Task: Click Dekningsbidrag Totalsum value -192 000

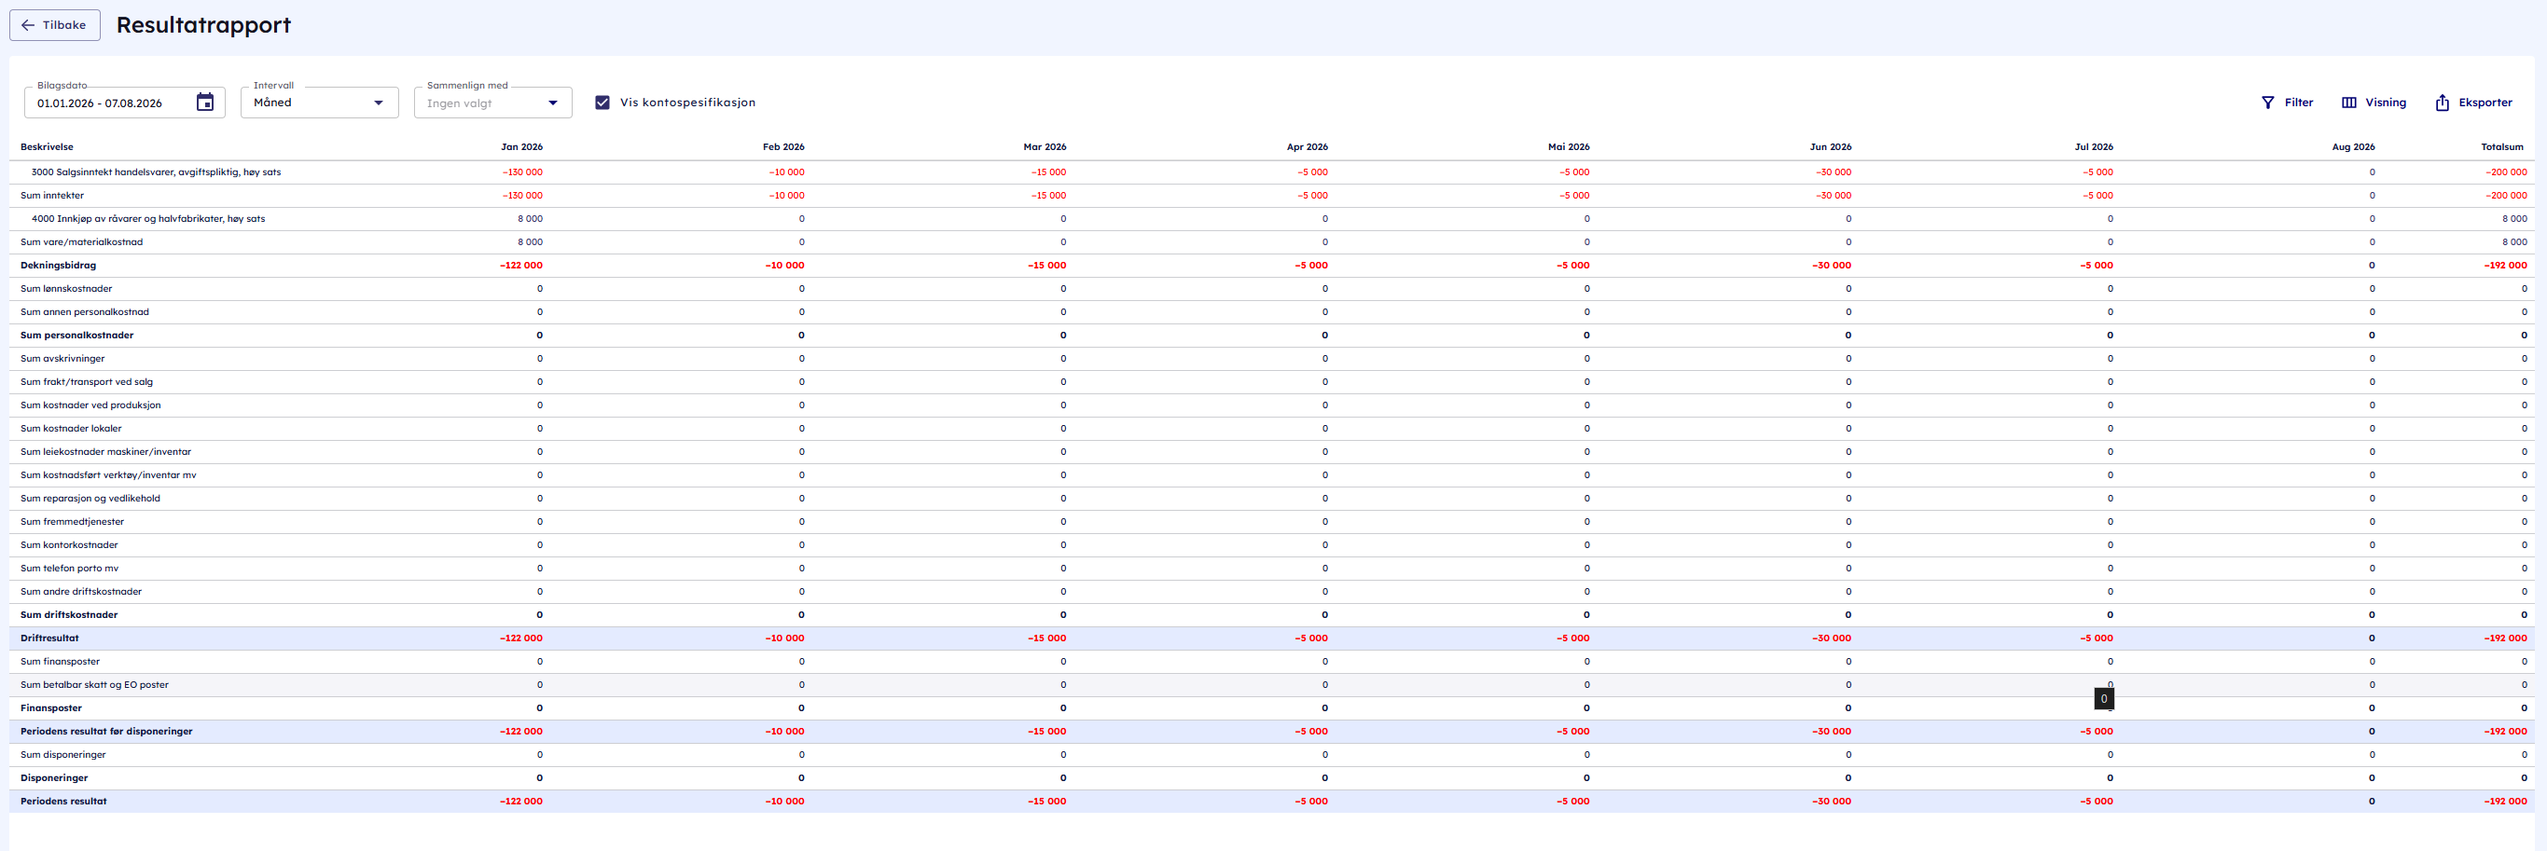Action: [2505, 265]
